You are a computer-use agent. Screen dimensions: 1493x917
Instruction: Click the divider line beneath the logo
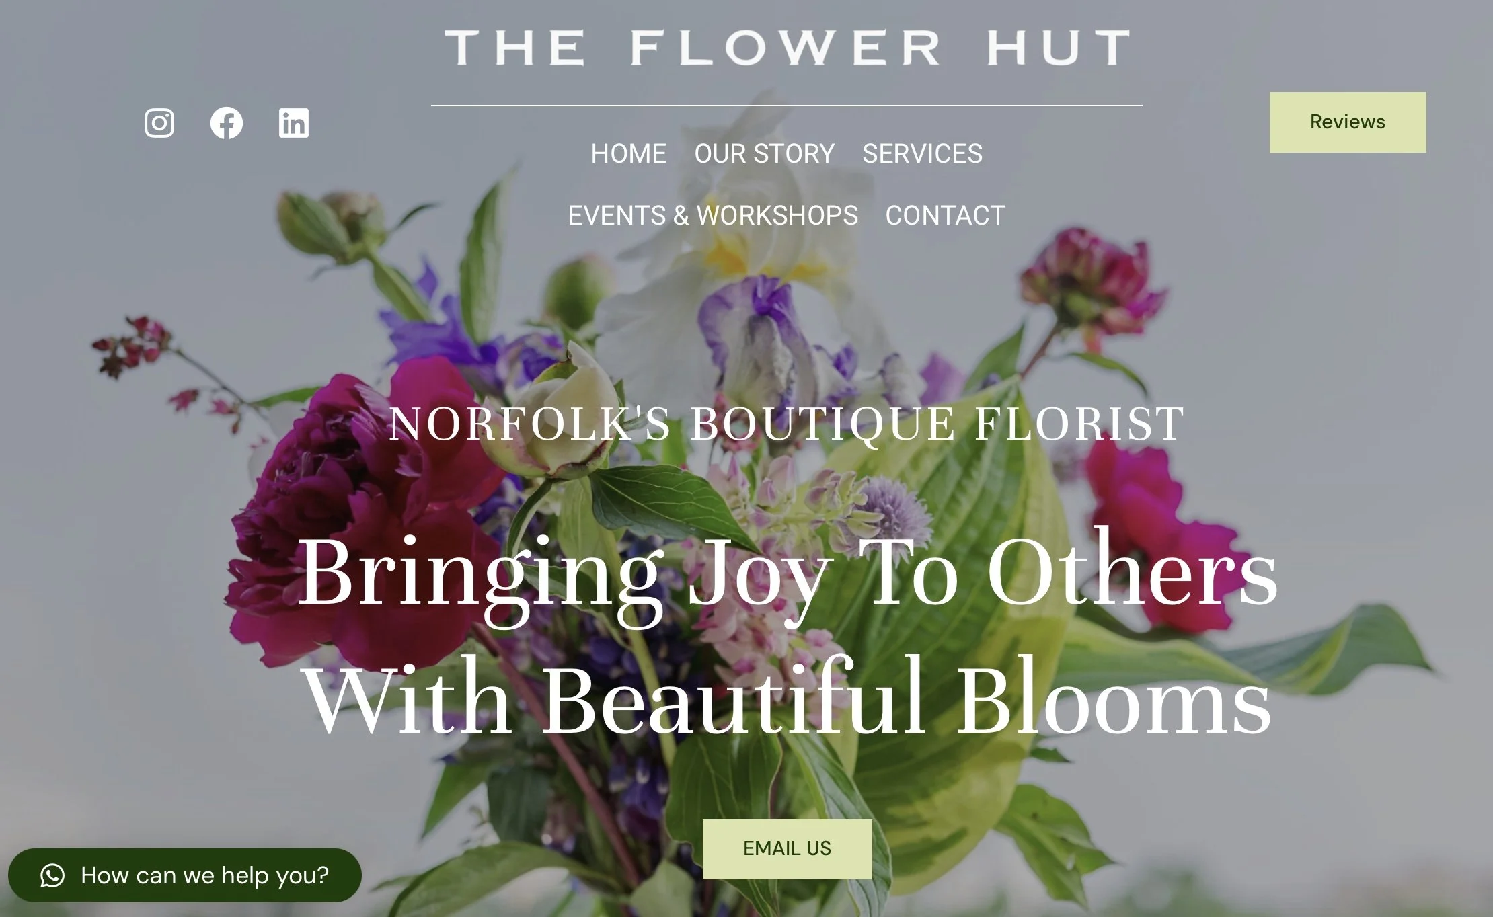click(787, 106)
